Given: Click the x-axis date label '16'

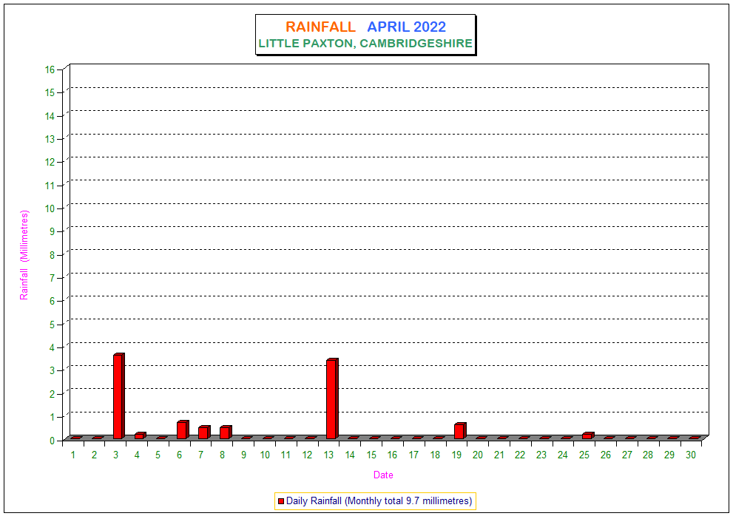Looking at the screenshot, I should point(392,455).
